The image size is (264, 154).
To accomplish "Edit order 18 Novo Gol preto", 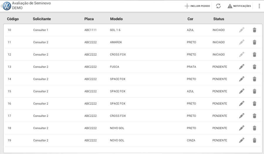I will pos(241,128).
